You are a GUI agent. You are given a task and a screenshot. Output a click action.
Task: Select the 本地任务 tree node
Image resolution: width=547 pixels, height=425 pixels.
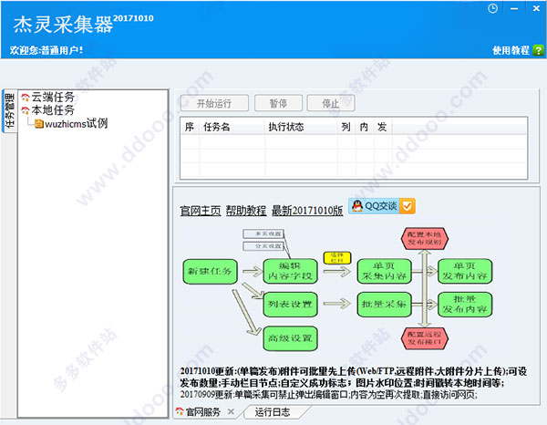(x=53, y=110)
